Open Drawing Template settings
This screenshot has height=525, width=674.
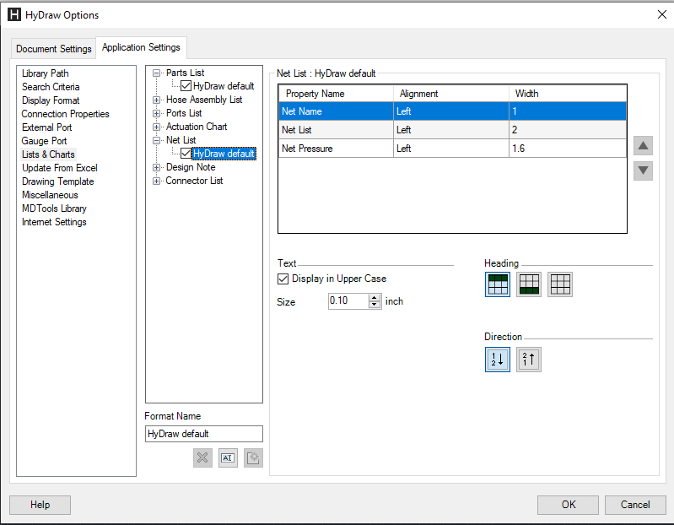[x=58, y=181]
